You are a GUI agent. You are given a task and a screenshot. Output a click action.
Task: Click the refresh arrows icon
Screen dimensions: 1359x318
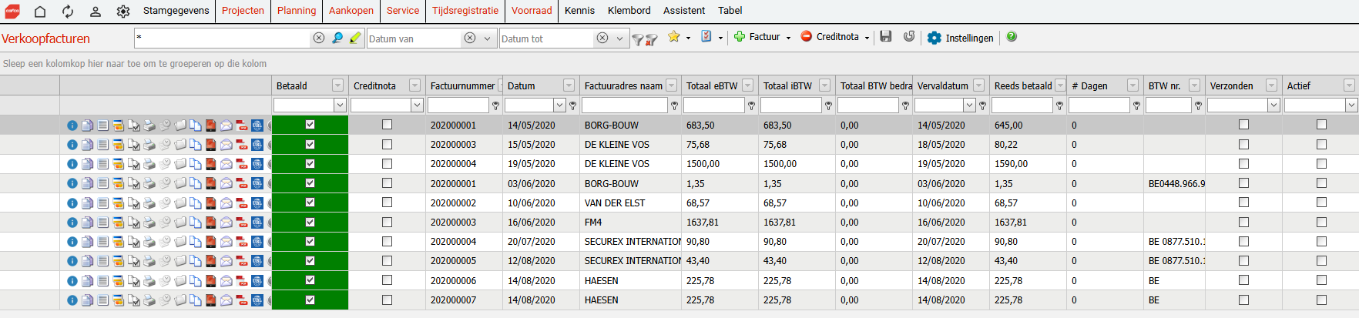(x=68, y=12)
